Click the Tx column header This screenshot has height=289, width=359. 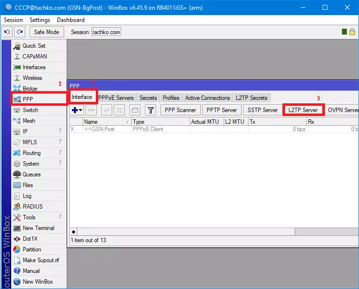tap(277, 122)
